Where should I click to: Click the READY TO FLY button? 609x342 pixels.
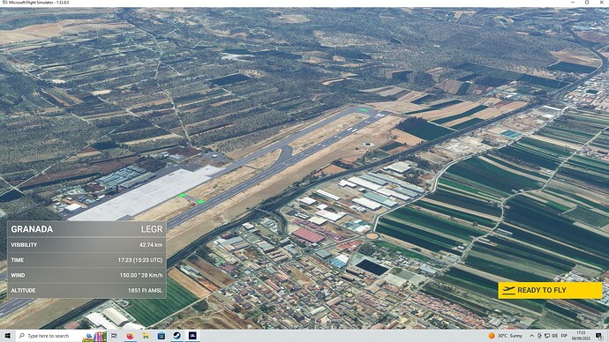[x=550, y=290]
